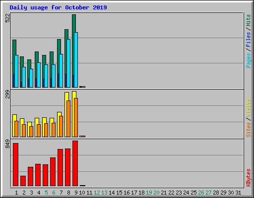This screenshot has width=254, height=198.
Task: Click the day 3 red KBytes bar
Action: pyautogui.click(x=31, y=176)
